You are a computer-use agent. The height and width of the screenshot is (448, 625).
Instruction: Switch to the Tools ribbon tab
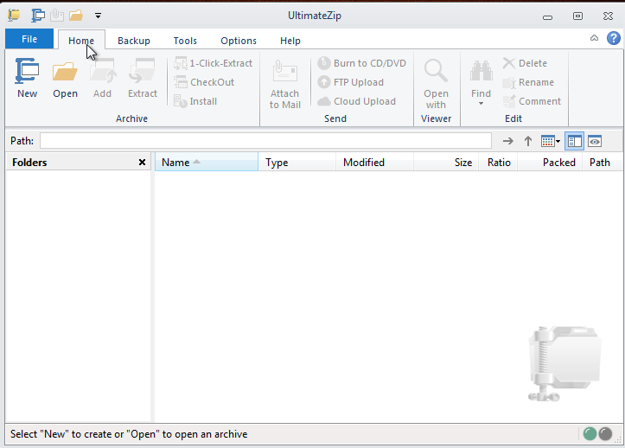tap(185, 41)
